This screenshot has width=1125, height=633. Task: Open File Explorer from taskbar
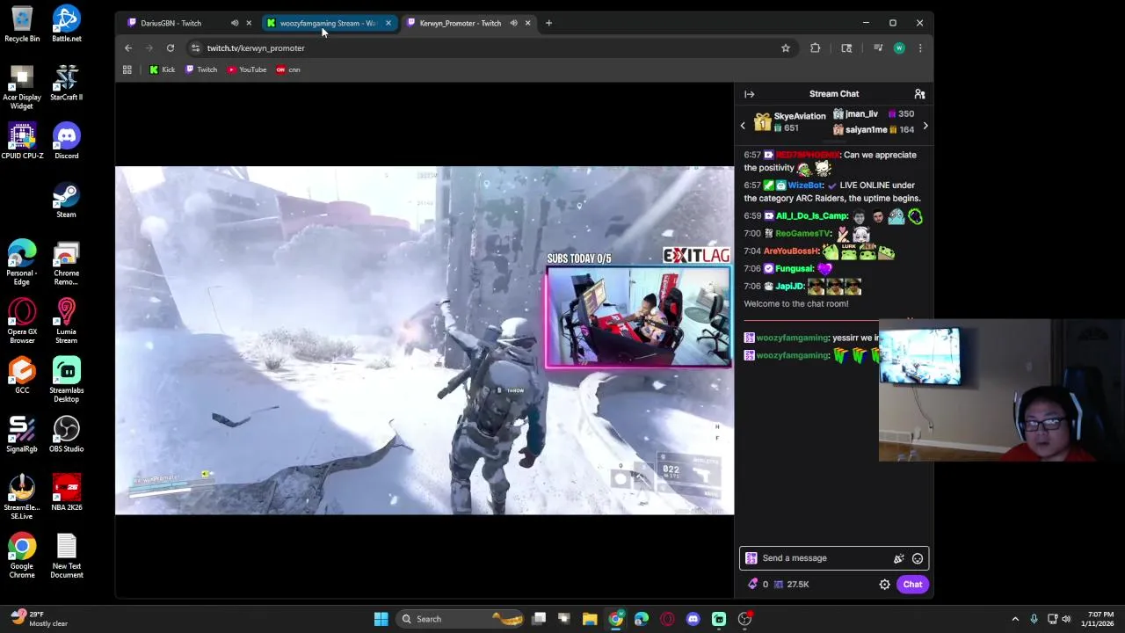(590, 619)
